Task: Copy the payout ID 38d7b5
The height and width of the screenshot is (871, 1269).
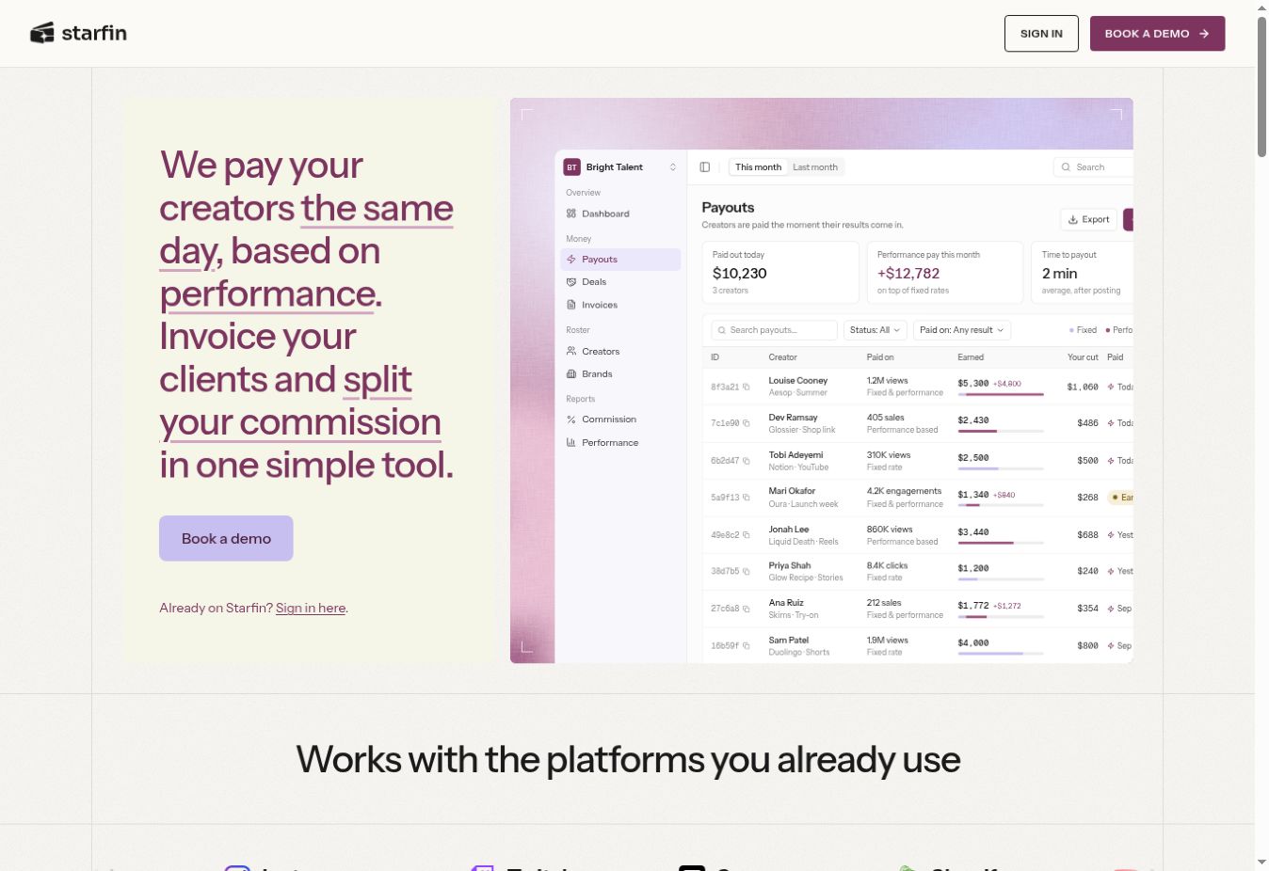Action: click(x=747, y=572)
